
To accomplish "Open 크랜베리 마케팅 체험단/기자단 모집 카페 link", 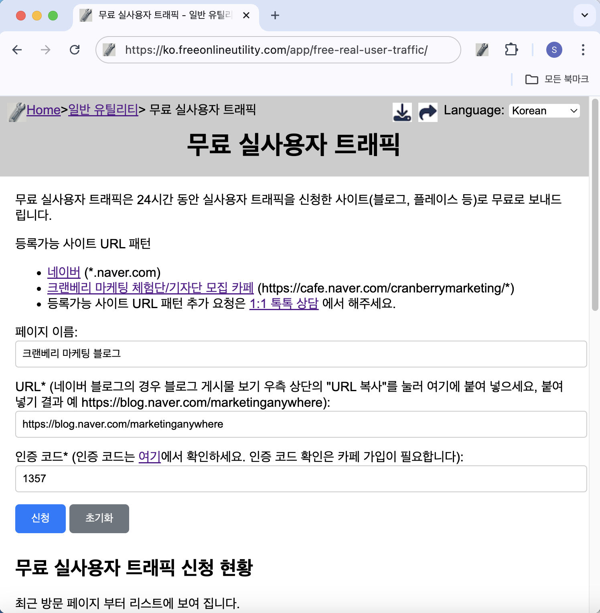I will [150, 288].
